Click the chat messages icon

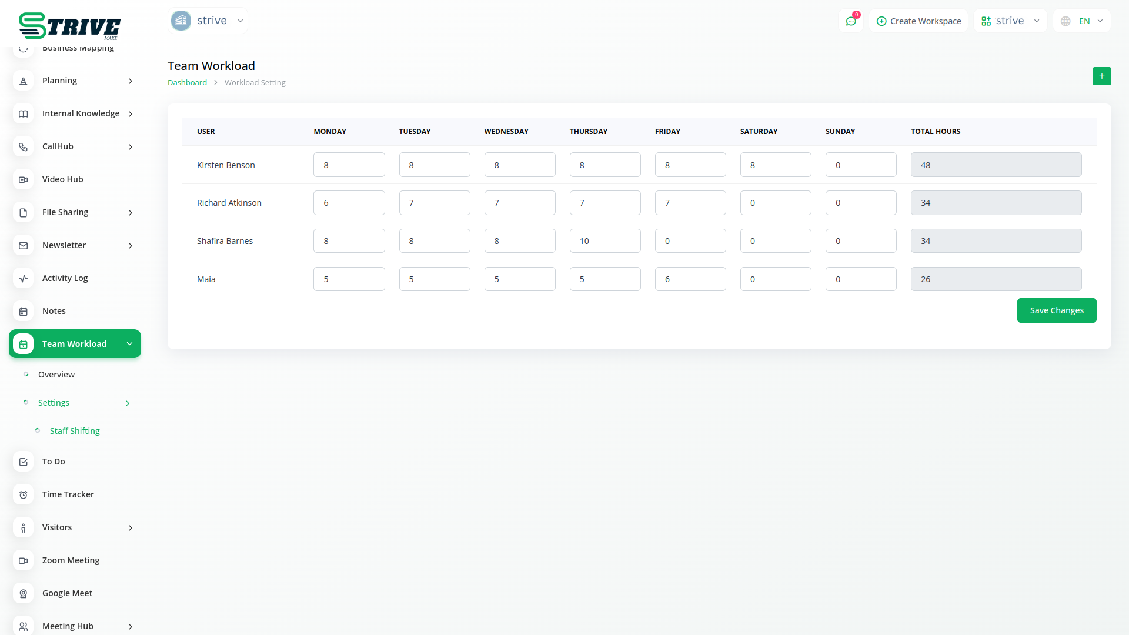(x=850, y=21)
